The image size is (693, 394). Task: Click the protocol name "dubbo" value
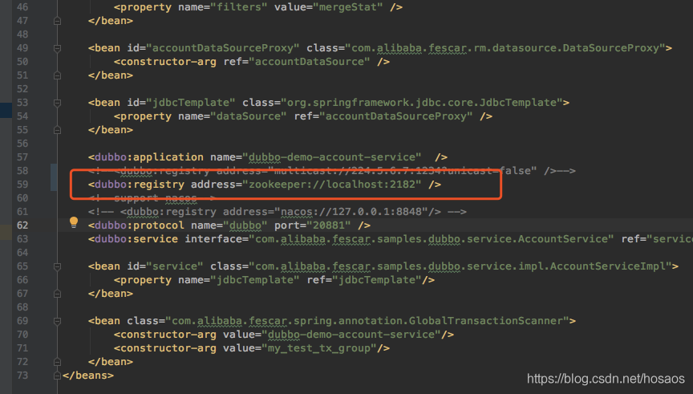point(245,225)
